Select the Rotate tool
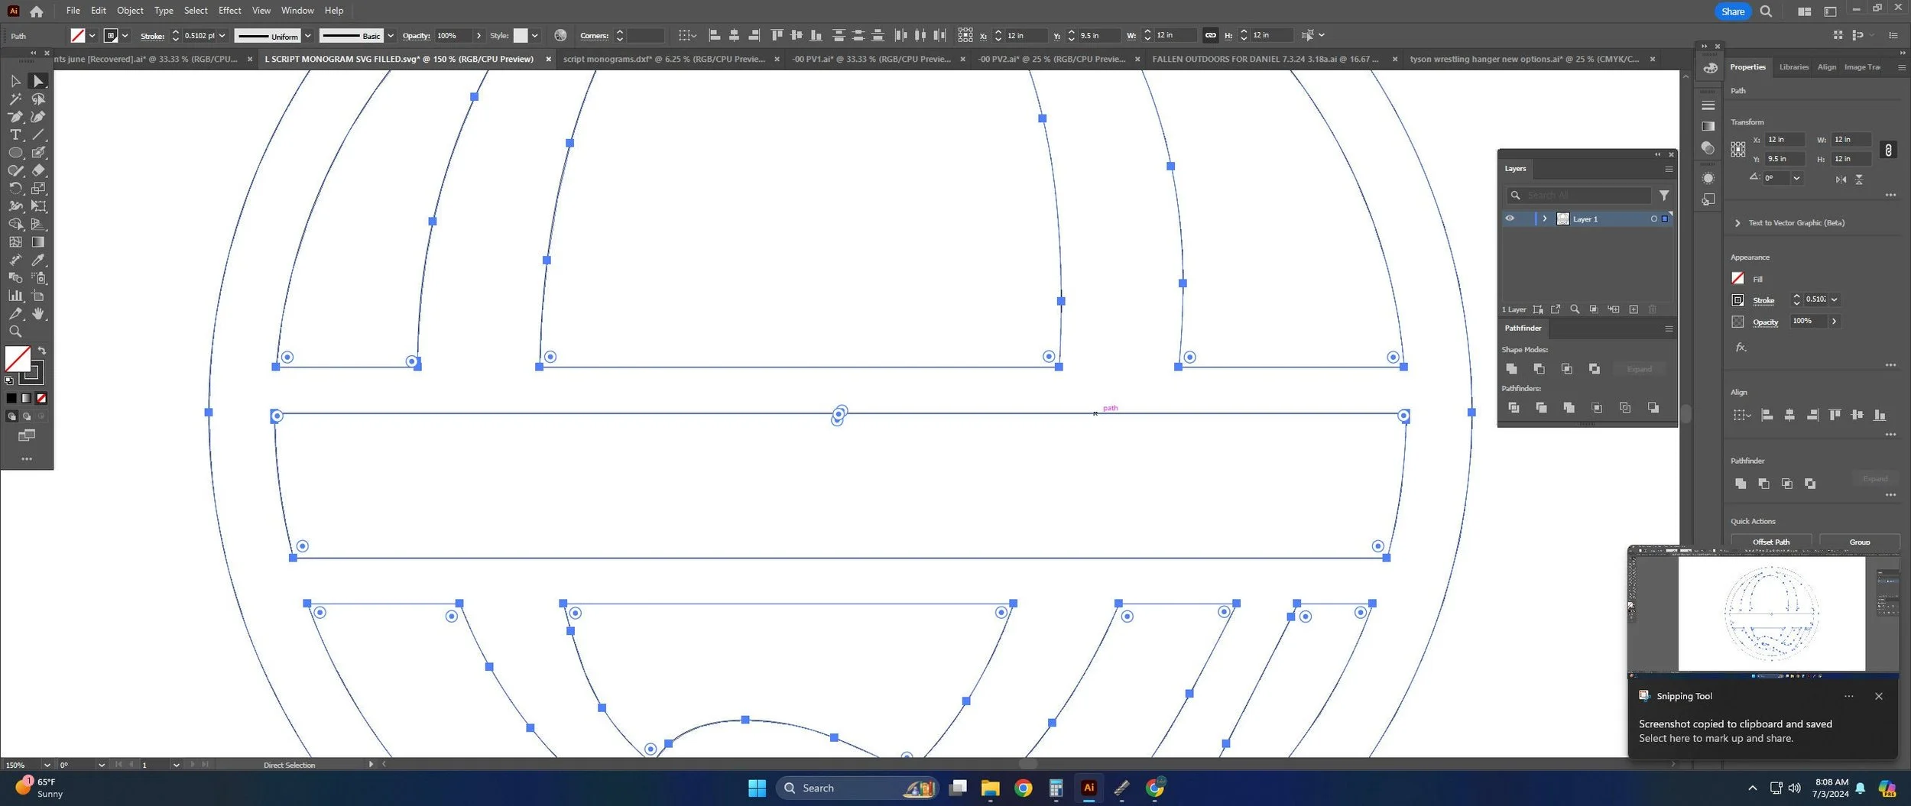Viewport: 1911px width, 806px height. tap(15, 188)
